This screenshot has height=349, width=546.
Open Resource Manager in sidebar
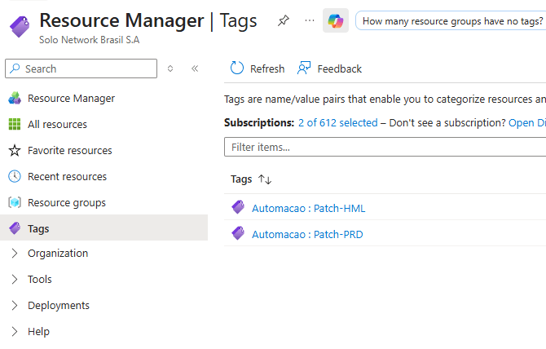71,99
